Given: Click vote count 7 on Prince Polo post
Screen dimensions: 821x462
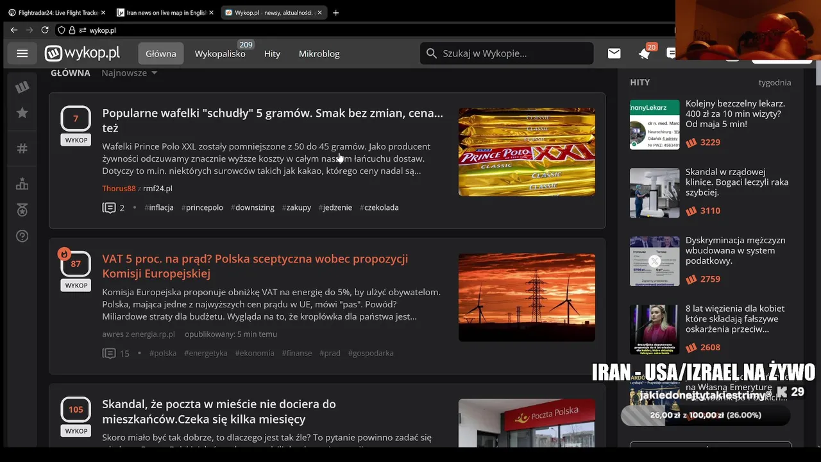Looking at the screenshot, I should pyautogui.click(x=76, y=119).
